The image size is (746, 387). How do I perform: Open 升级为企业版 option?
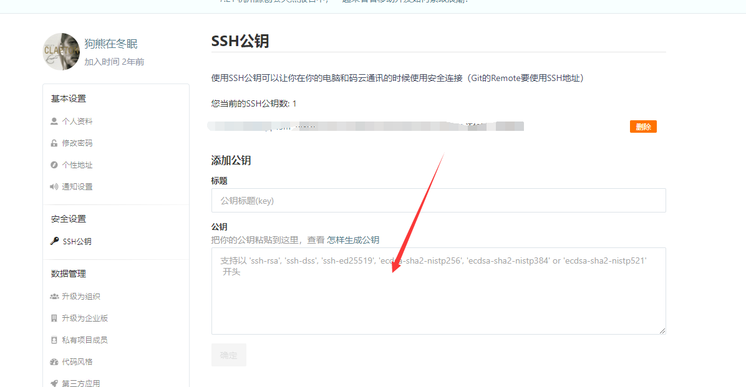(x=85, y=318)
